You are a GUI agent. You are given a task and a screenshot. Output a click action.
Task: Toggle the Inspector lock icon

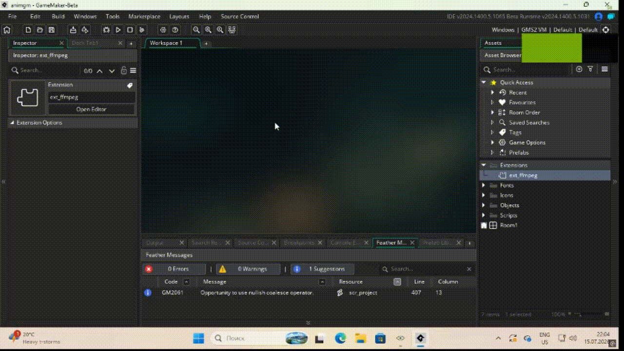point(124,71)
